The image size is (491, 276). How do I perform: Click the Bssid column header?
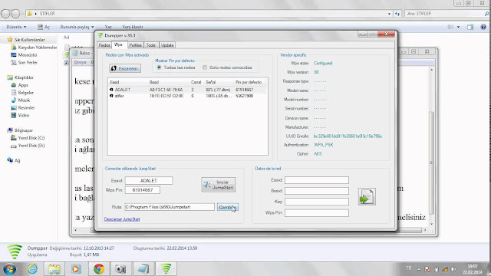pyautogui.click(x=168, y=82)
